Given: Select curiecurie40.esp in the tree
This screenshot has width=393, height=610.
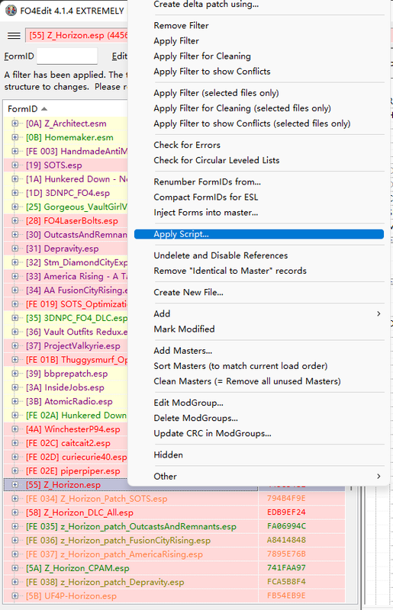Looking at the screenshot, I should (x=76, y=457).
